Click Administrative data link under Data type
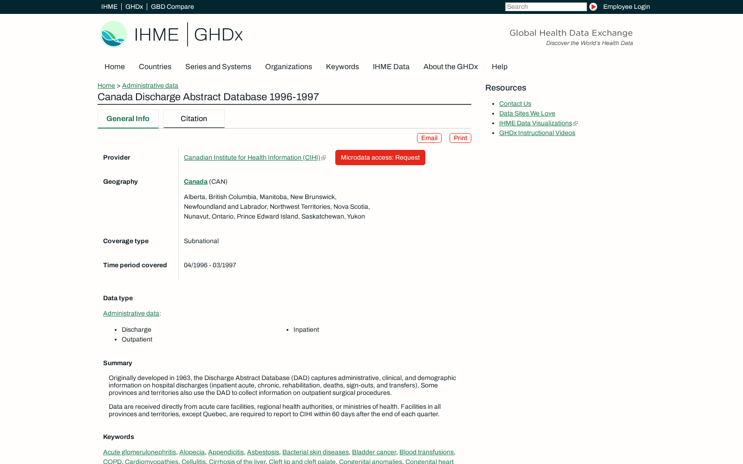743x464 pixels. point(131,314)
